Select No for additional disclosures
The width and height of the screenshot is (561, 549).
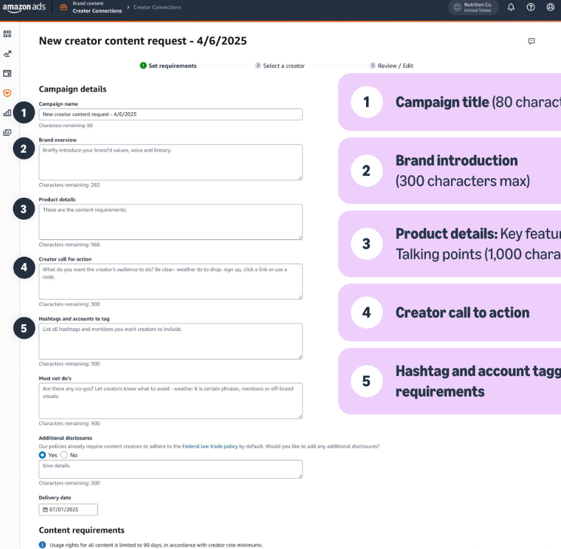click(x=64, y=455)
